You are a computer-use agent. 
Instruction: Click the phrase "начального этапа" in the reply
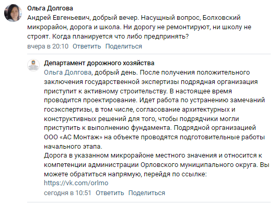pos(73,147)
